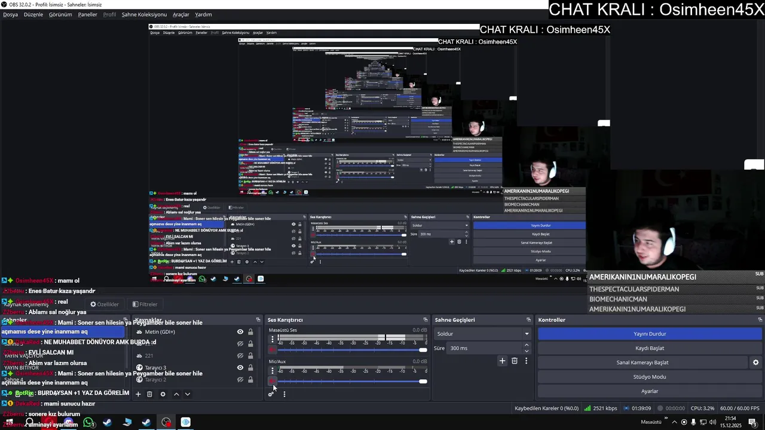Toggle lock on Tarayıcı 2 source
Screen dimensions: 765x430
(250, 380)
